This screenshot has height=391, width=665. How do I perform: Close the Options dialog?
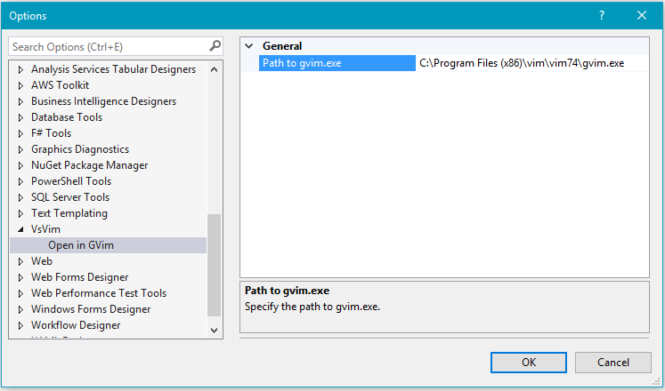point(642,16)
